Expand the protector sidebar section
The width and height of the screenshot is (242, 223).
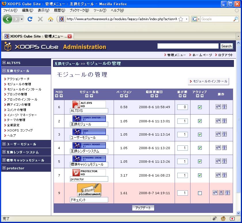[4, 168]
